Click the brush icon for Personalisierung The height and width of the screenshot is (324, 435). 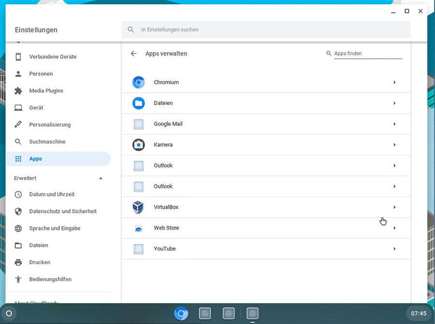tap(18, 124)
